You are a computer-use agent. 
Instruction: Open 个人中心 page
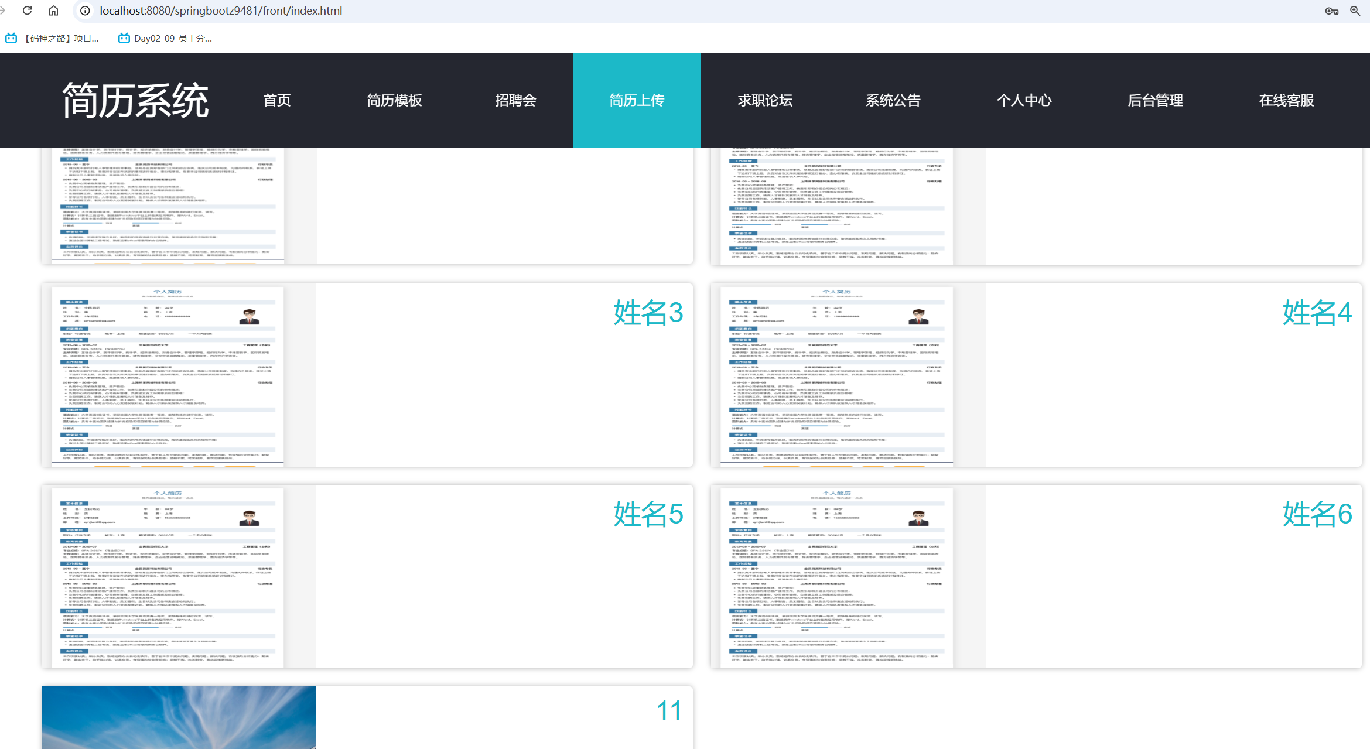[x=1024, y=100]
